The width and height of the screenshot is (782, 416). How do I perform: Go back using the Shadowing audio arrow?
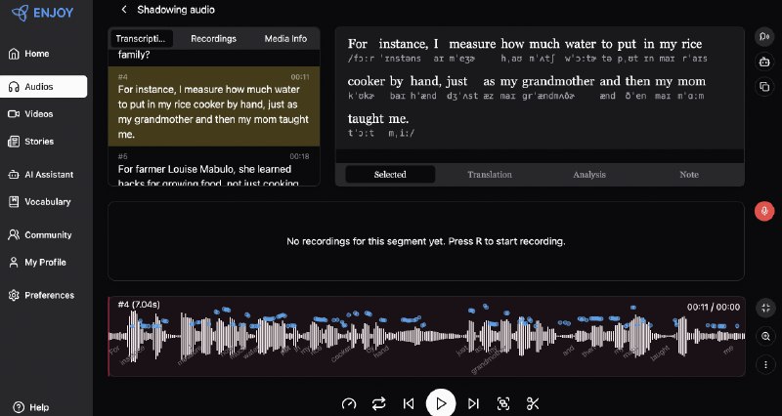tap(124, 10)
